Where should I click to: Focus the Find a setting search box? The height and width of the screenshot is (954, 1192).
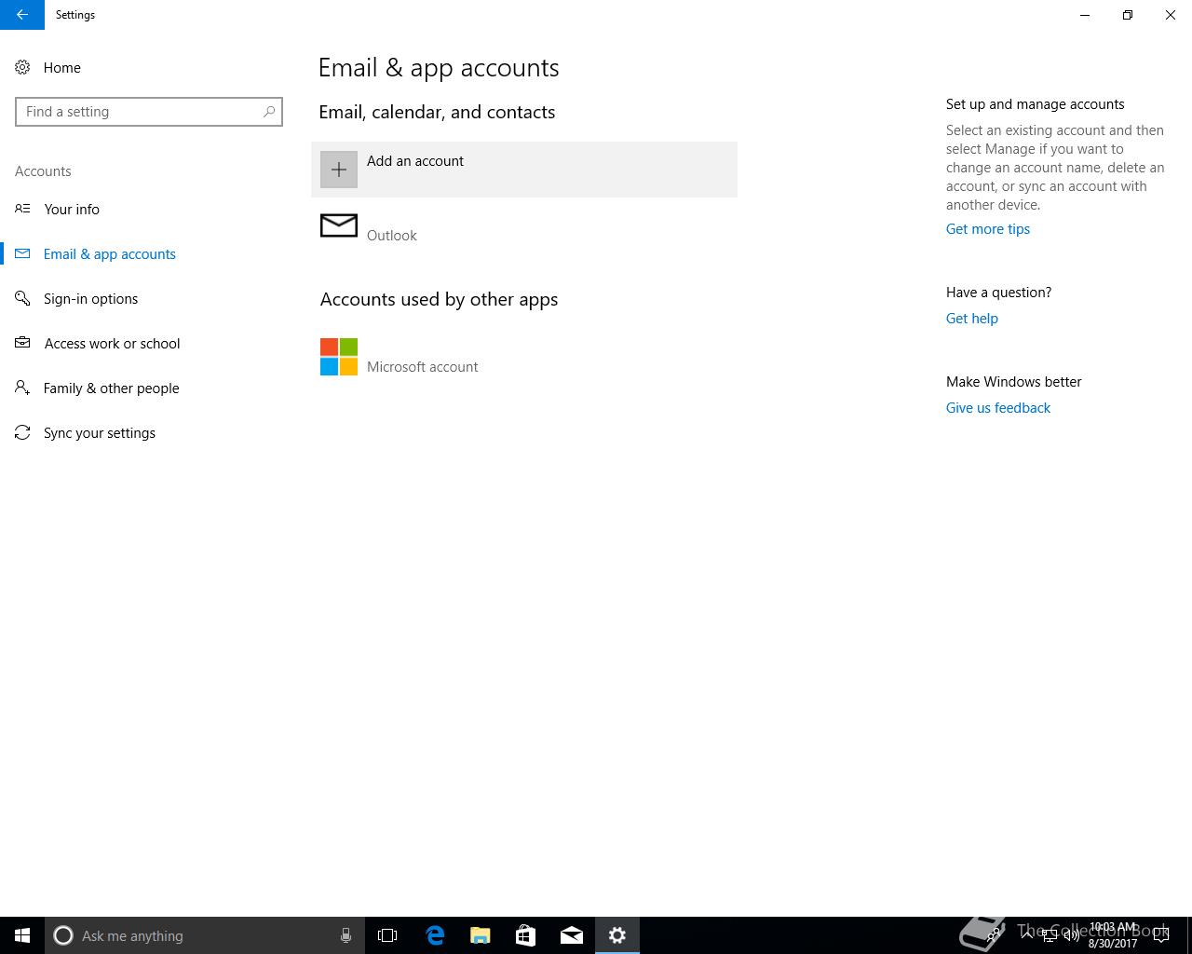pos(149,112)
